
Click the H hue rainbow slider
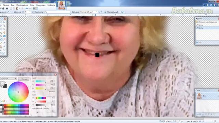coord(41,98)
